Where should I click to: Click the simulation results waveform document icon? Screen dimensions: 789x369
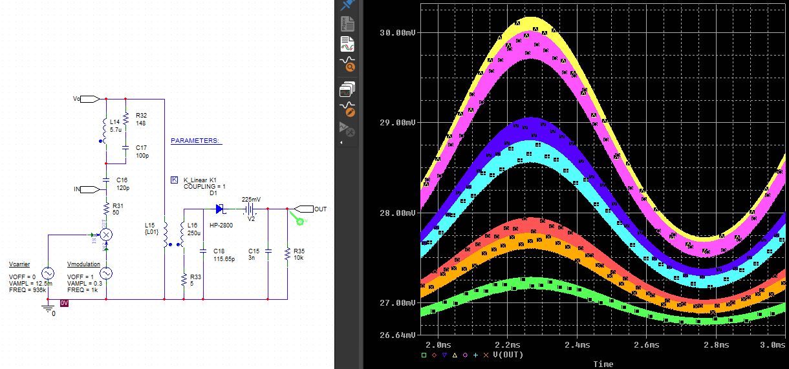pyautogui.click(x=348, y=45)
